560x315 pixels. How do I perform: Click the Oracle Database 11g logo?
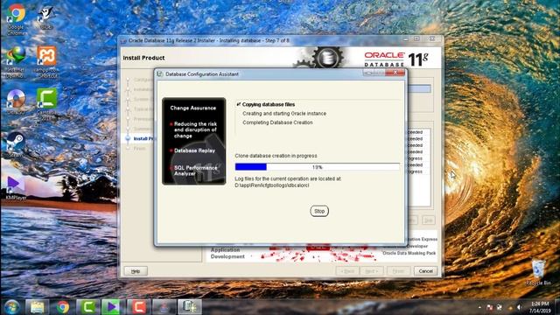click(395, 59)
